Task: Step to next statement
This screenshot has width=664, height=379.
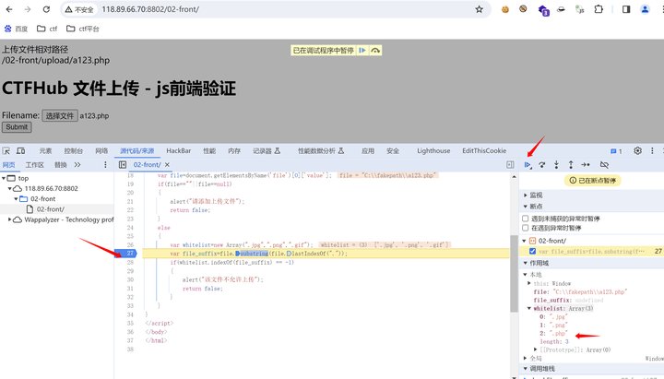Action: 586,165
